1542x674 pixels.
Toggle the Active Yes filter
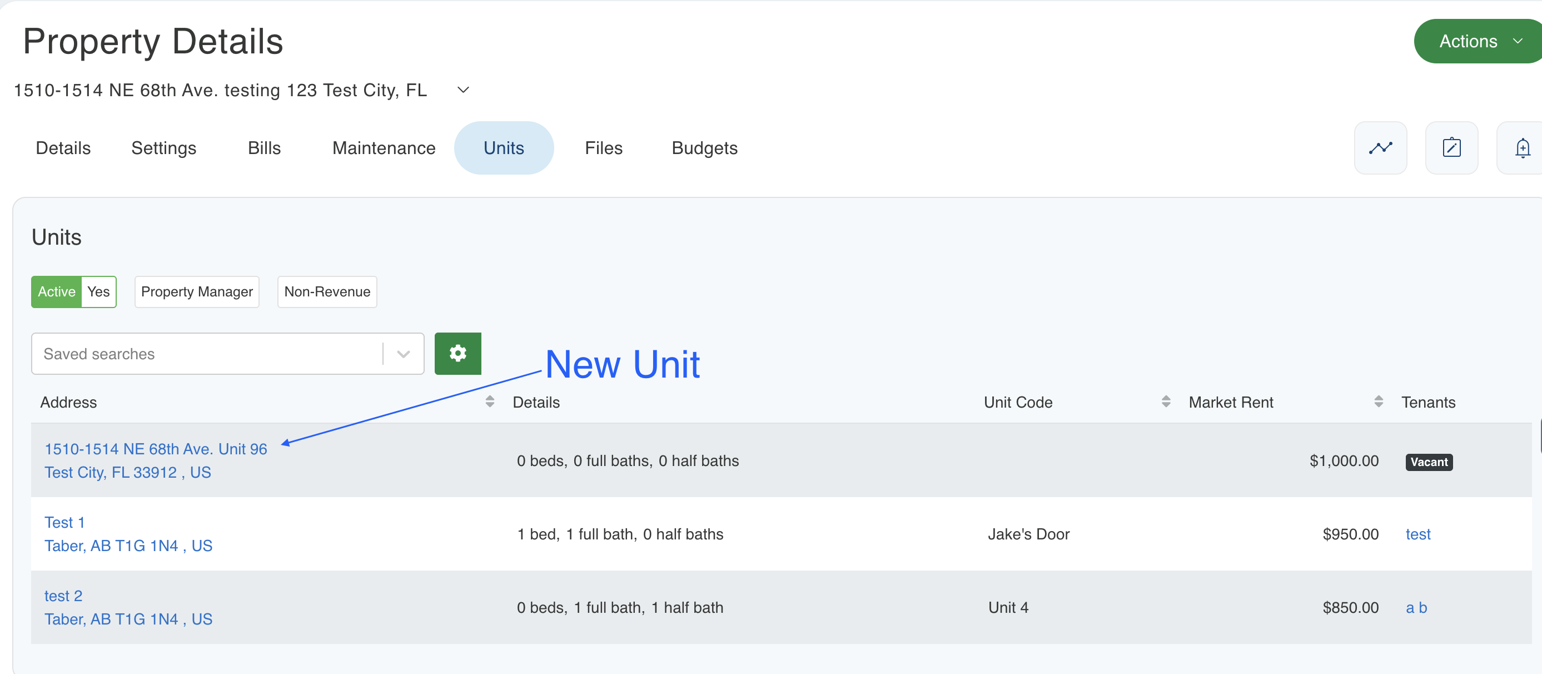point(73,292)
